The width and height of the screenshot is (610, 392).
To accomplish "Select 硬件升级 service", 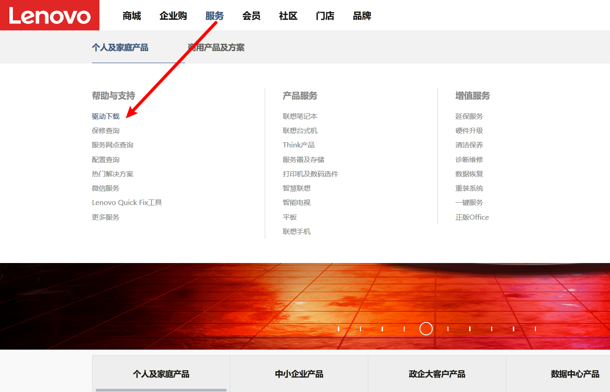I will [x=469, y=131].
